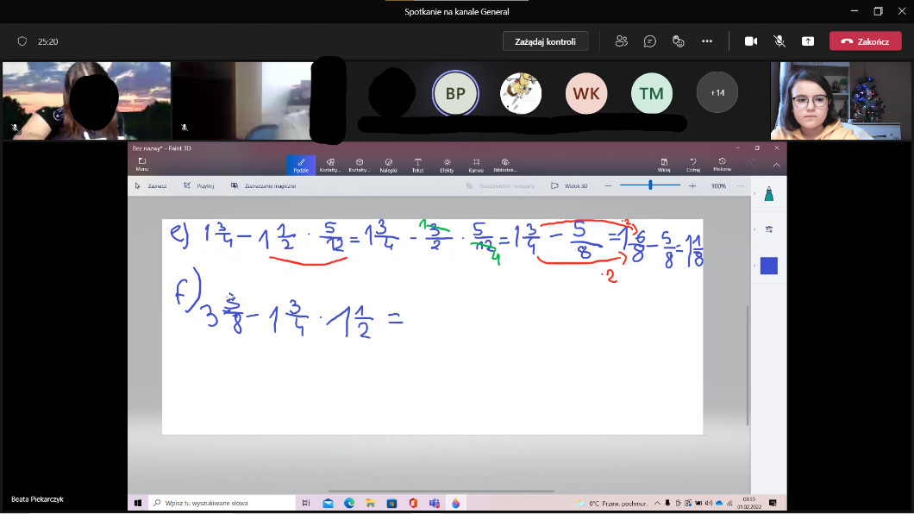Switch to the Kanwa canvas tab
This screenshot has height=514, width=914.
click(475, 164)
